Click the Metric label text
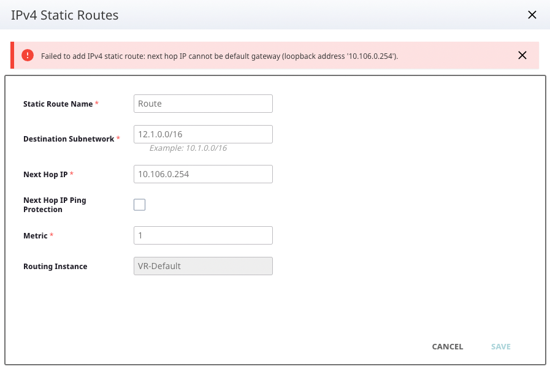 pyautogui.click(x=35, y=236)
